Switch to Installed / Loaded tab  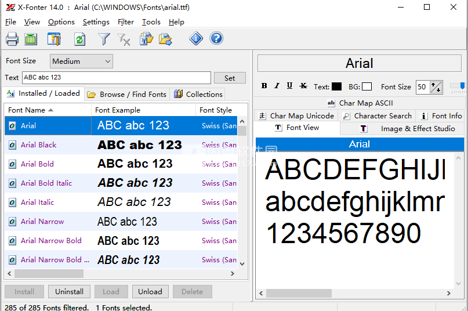[x=43, y=93]
